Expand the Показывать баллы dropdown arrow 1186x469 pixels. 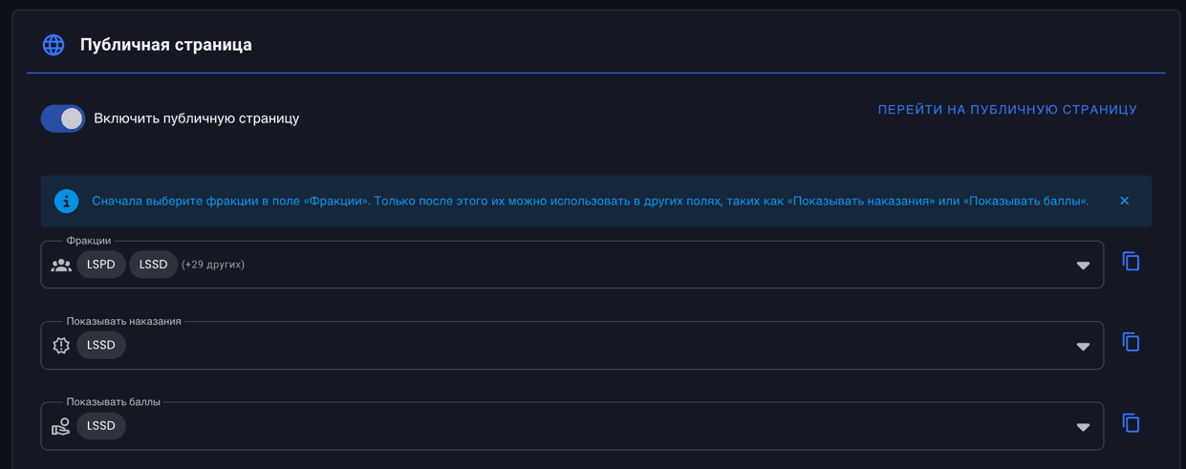click(x=1083, y=426)
